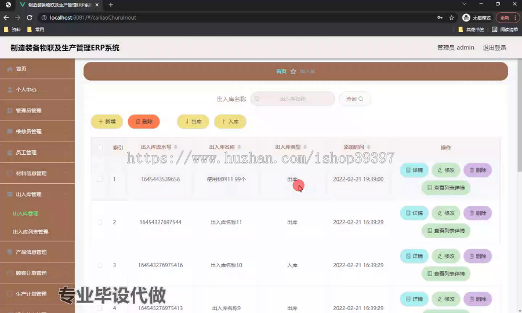
Task: Check the row 3 checkbox
Action: [x=100, y=265]
